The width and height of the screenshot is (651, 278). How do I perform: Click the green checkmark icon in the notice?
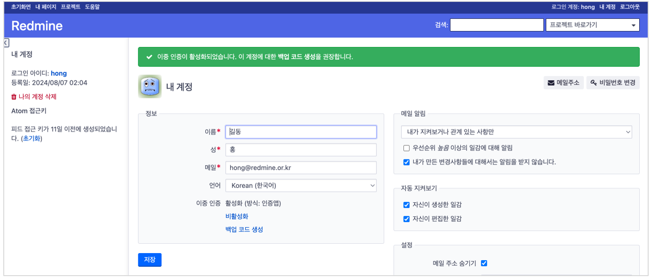149,57
